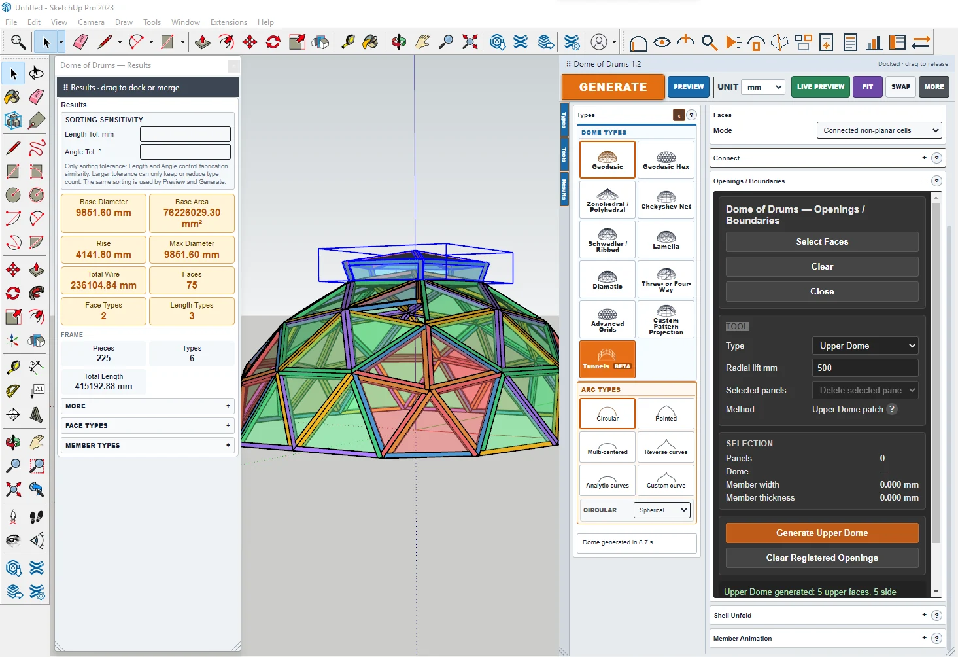Activate the Rotate tool in top toolbar
The height and width of the screenshot is (657, 958).
coord(273,43)
